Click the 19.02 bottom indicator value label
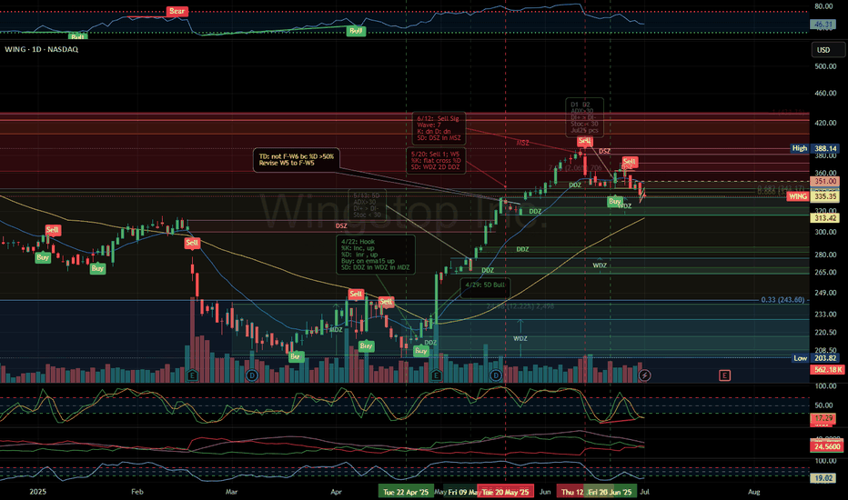This screenshot has height=500, width=848. tap(823, 478)
